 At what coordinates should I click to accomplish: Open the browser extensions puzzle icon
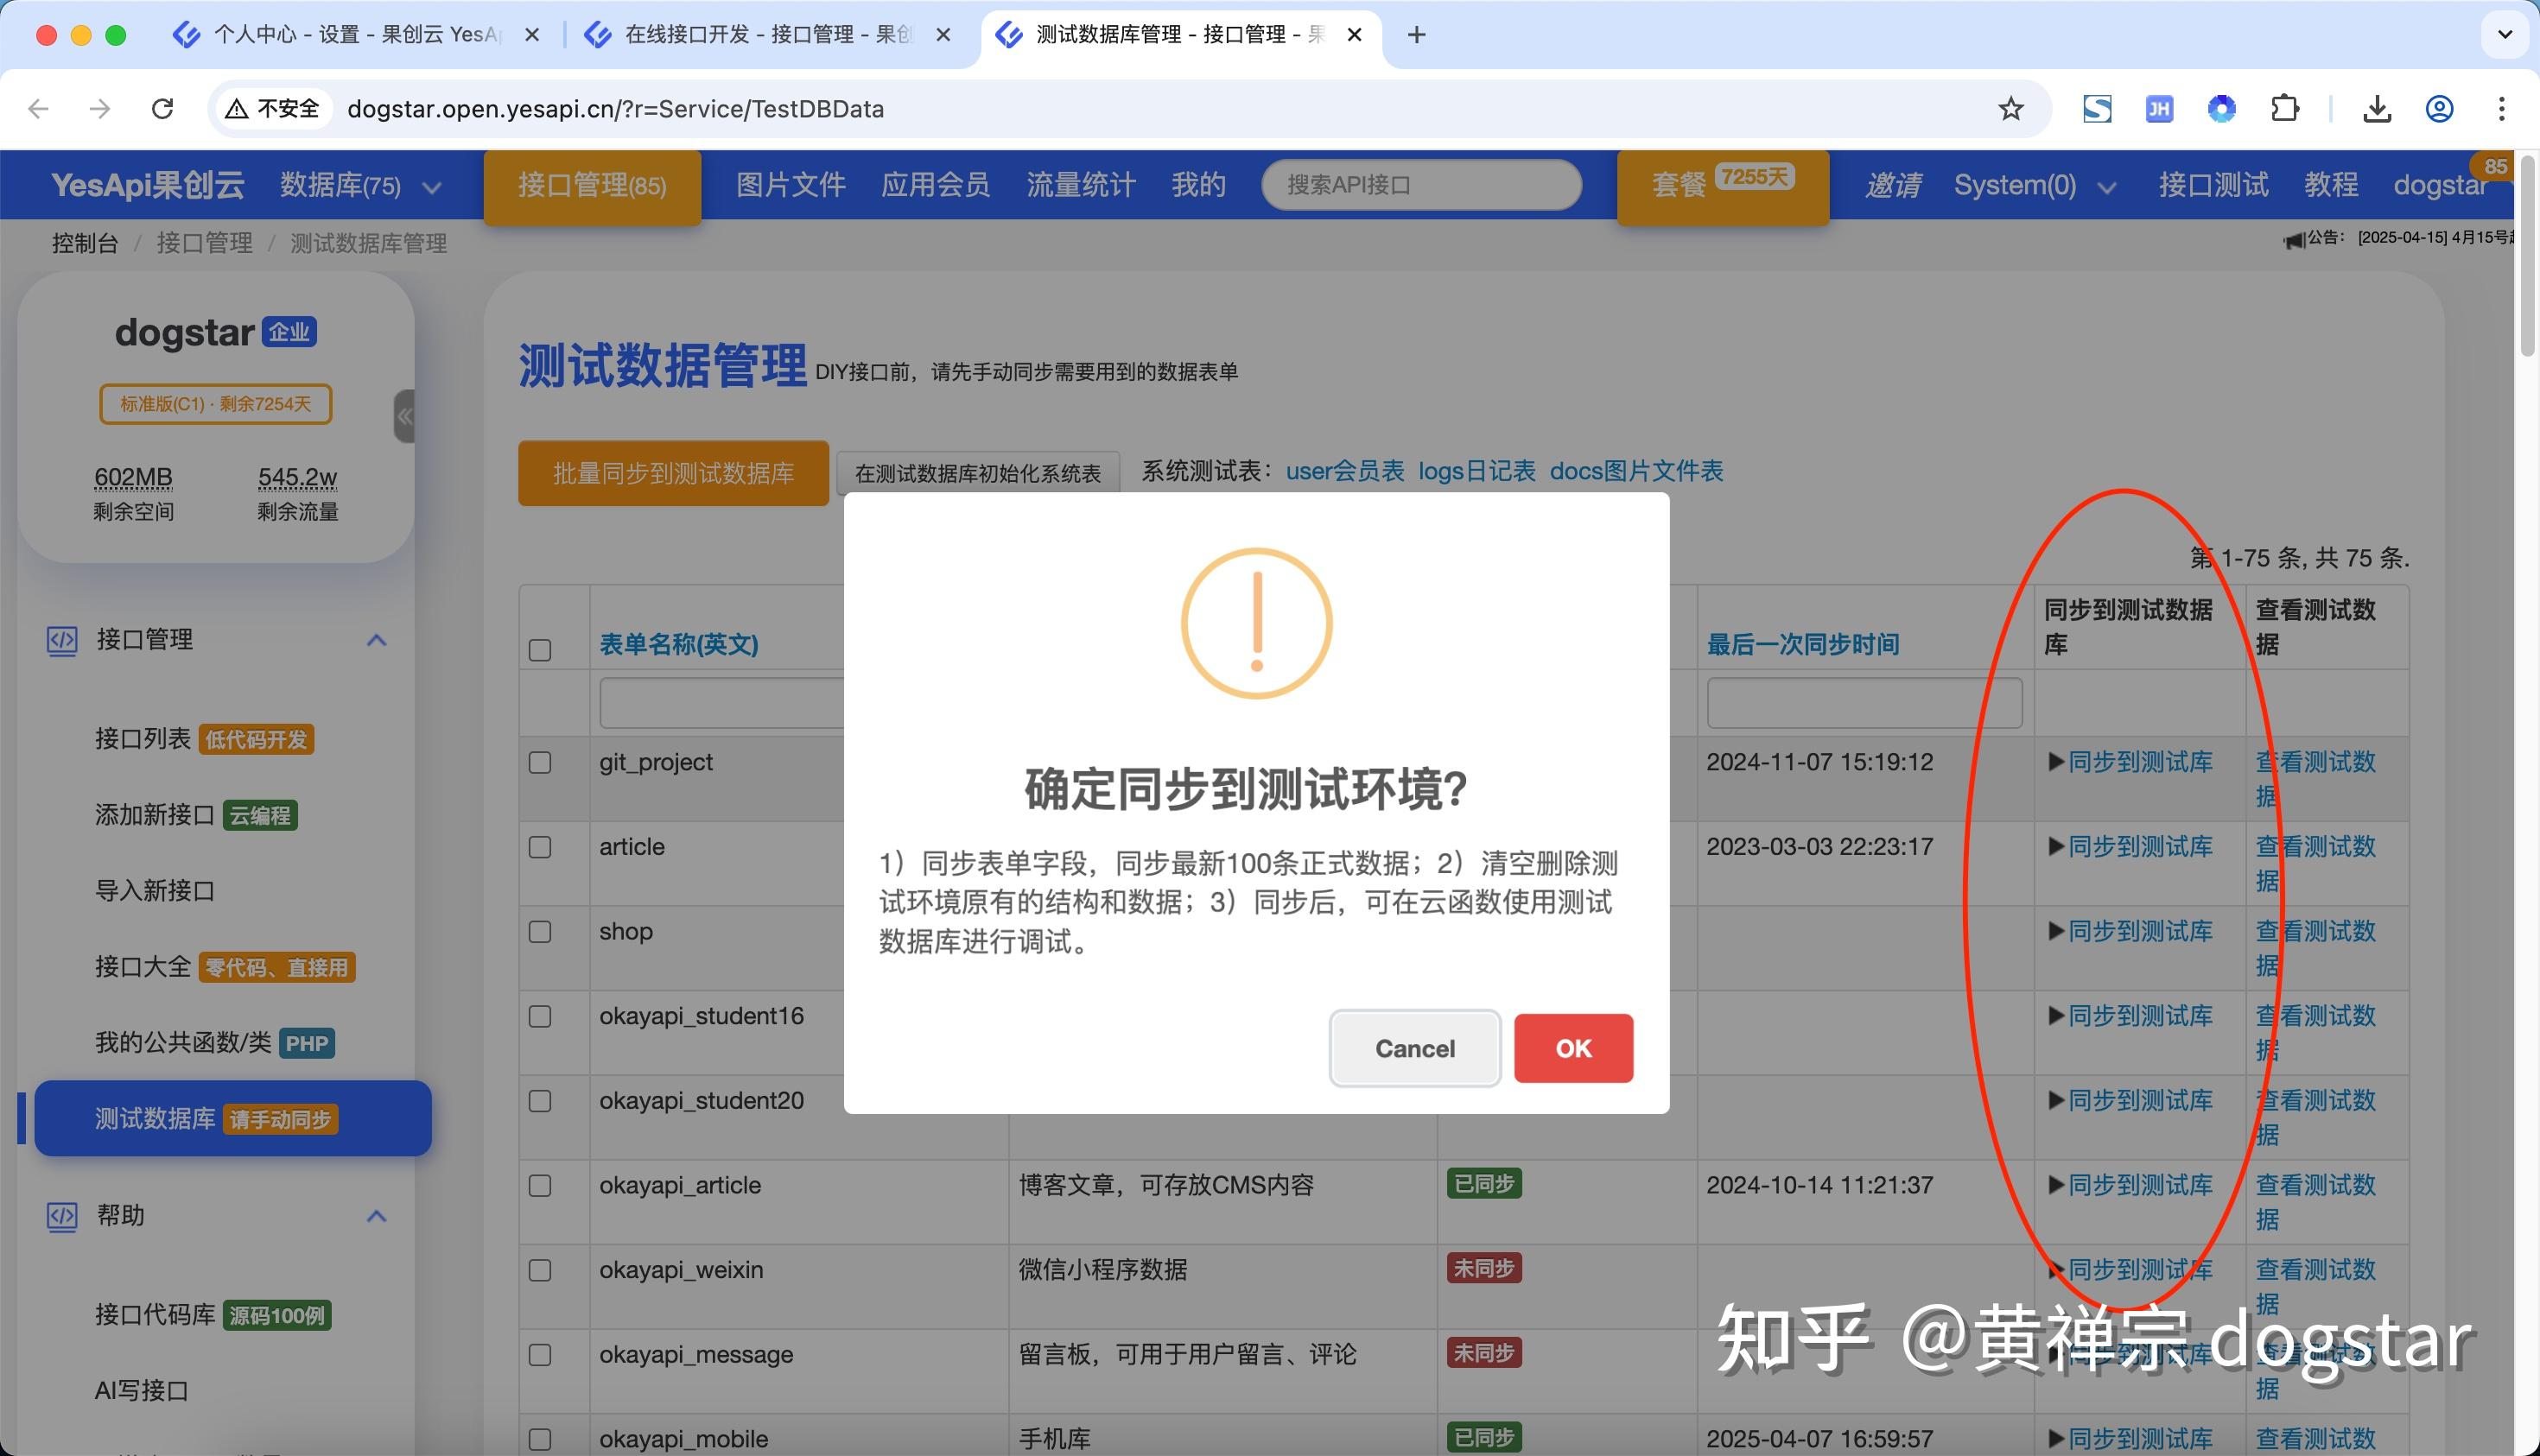pos(2285,108)
